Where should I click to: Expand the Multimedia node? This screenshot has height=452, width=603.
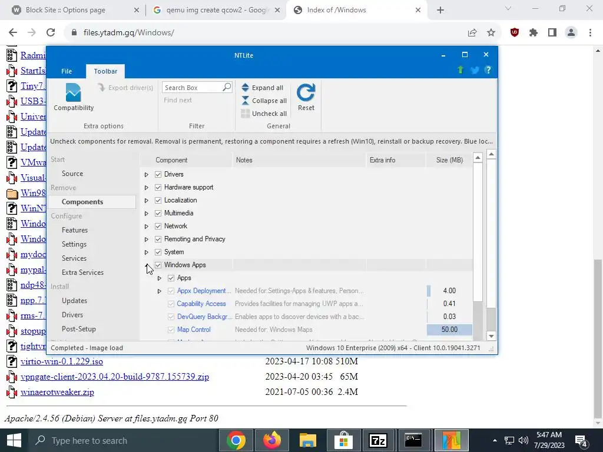click(147, 213)
